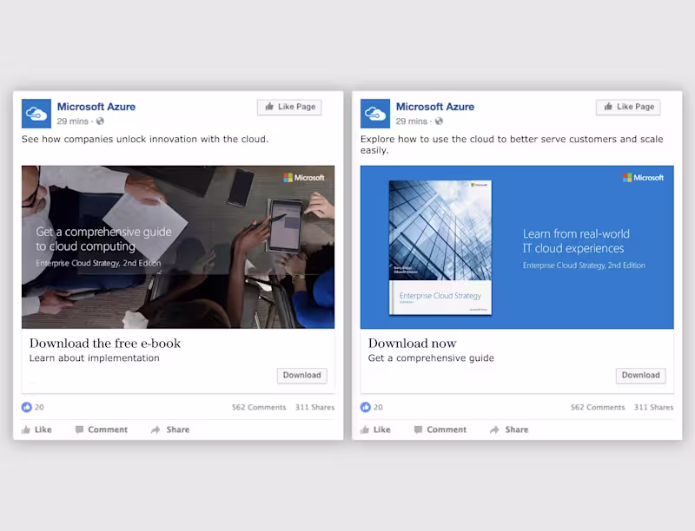This screenshot has height=531, width=695.
Task: Open Microsoft Azure page name in right ad
Action: click(435, 107)
